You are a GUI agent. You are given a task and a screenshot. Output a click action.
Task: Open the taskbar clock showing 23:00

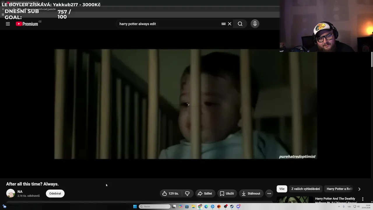366,206
